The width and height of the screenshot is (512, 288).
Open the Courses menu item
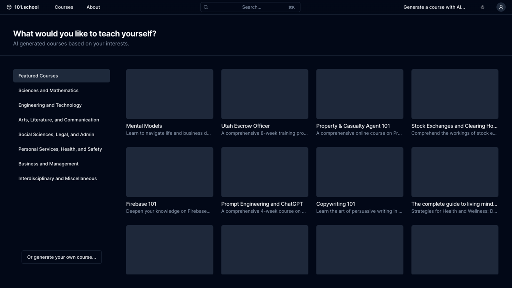64,7
